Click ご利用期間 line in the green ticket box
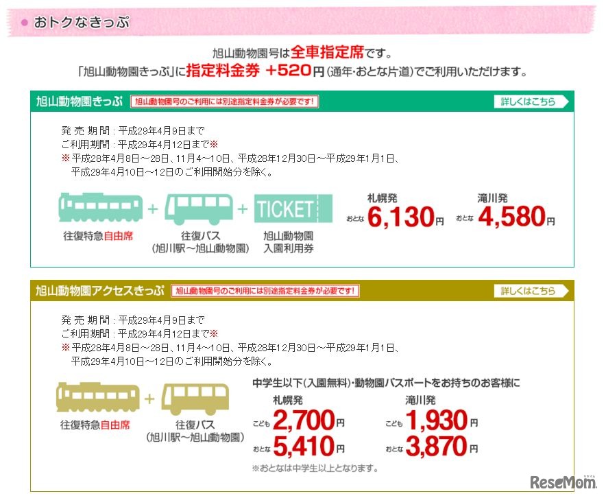606x498 pixels. pyautogui.click(x=140, y=145)
